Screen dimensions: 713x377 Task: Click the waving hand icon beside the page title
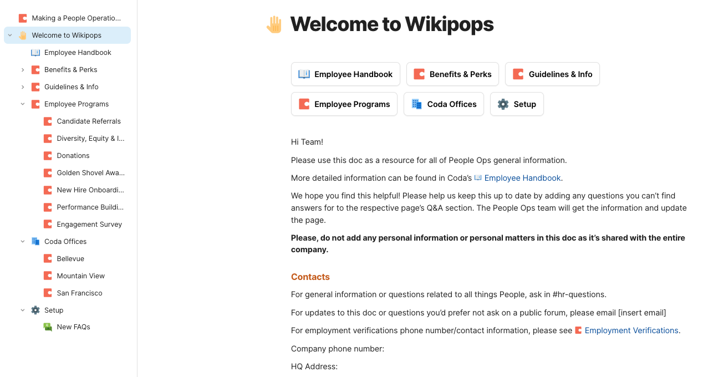[x=274, y=24]
